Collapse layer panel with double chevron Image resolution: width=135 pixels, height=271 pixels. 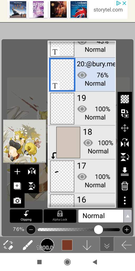click(x=107, y=245)
